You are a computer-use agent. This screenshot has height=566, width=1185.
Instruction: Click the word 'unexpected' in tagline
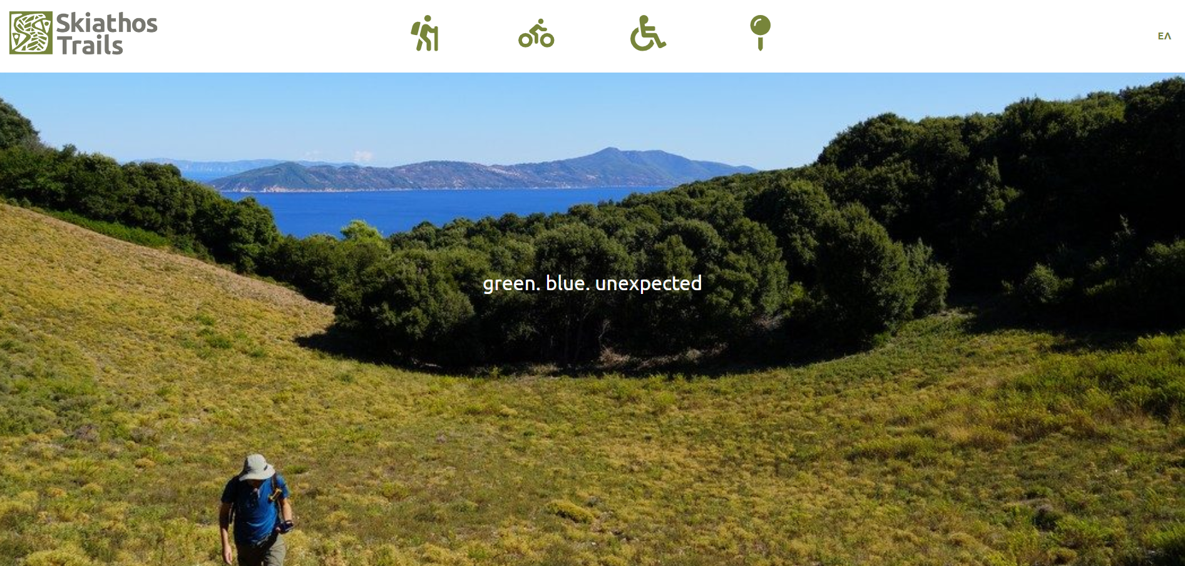[649, 283]
